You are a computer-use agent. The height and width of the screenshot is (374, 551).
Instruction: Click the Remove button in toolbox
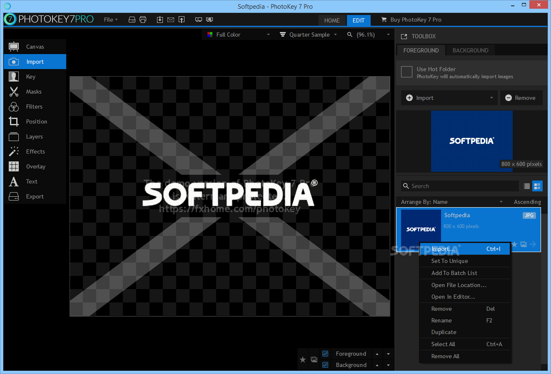tap(521, 98)
